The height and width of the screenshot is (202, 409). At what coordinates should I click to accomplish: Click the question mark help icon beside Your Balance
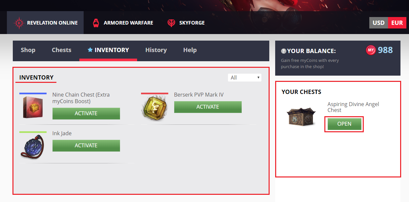pyautogui.click(x=284, y=51)
